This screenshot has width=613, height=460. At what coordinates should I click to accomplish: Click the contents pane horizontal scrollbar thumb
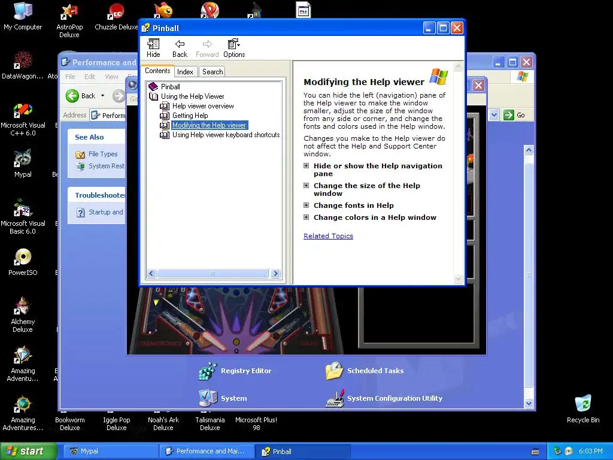[x=213, y=273]
